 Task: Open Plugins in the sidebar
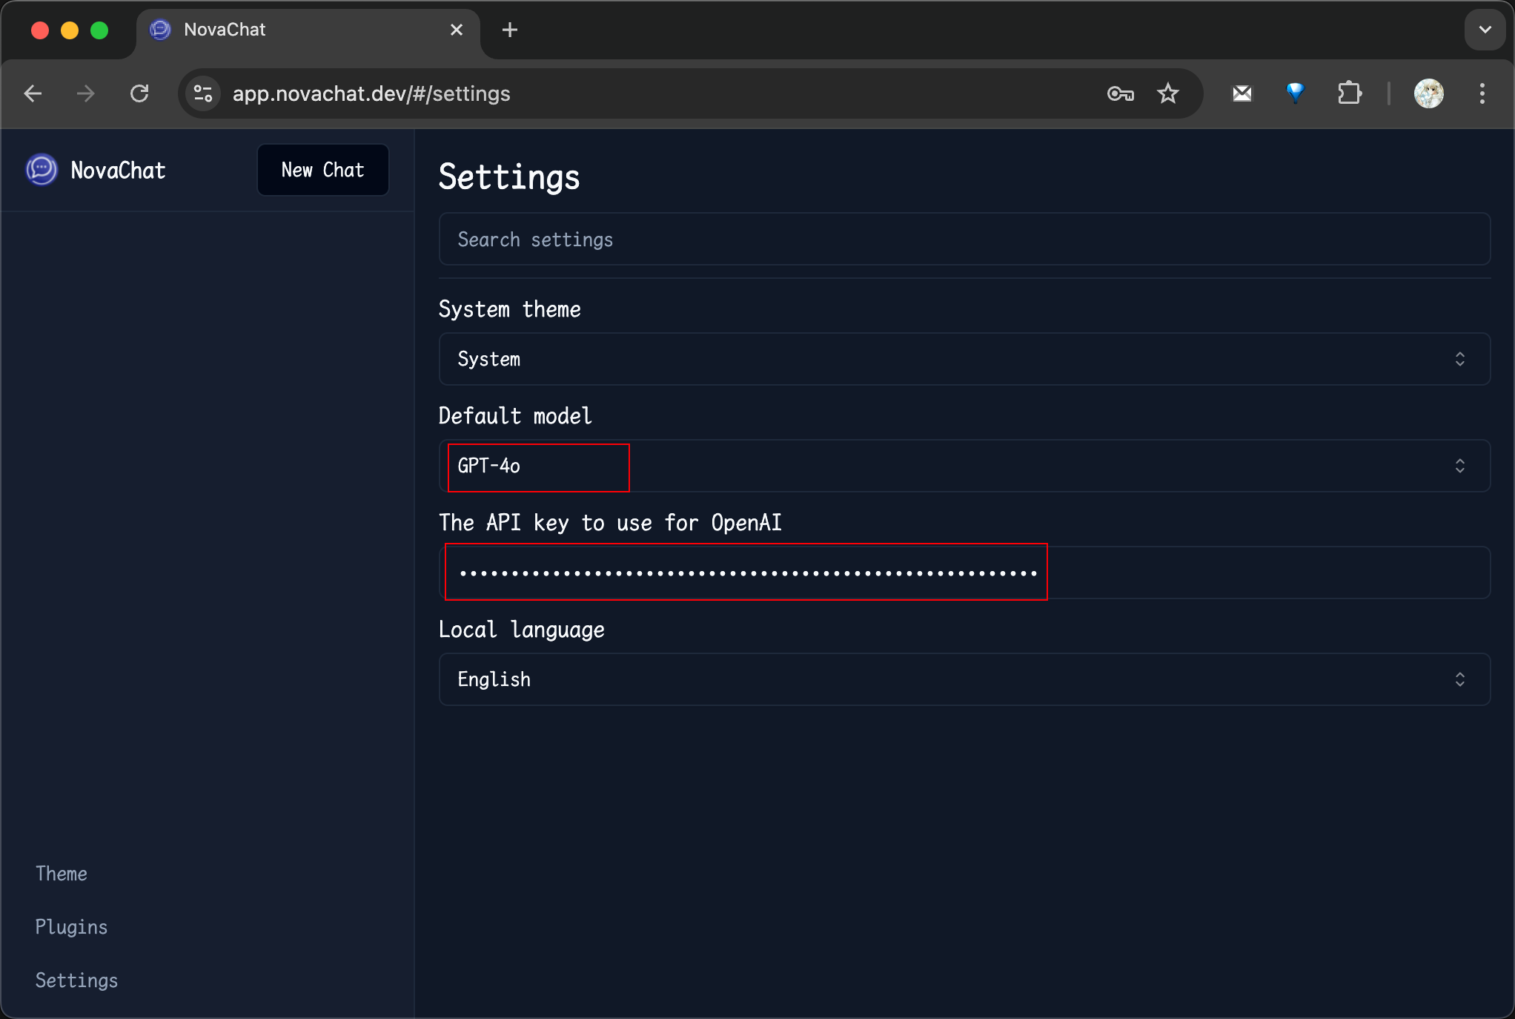pyautogui.click(x=71, y=927)
